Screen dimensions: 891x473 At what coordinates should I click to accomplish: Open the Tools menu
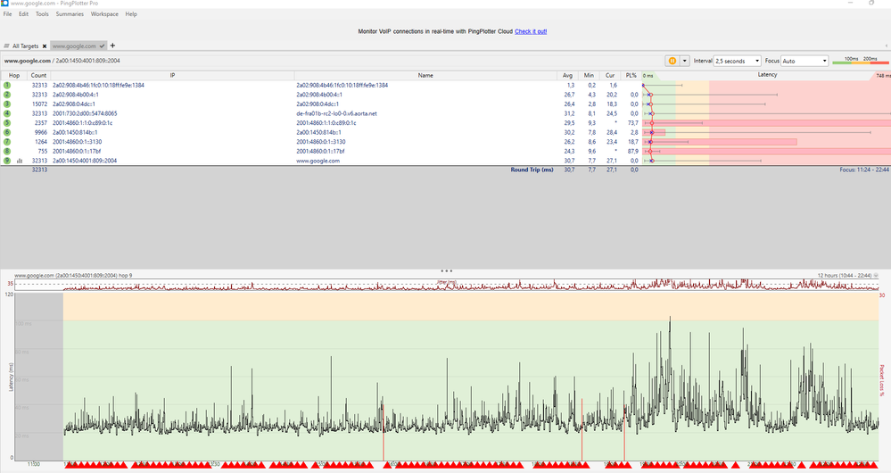coord(42,14)
